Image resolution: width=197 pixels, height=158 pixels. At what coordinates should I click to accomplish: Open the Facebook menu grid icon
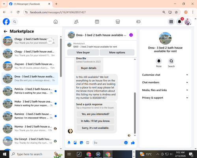[171, 22]
